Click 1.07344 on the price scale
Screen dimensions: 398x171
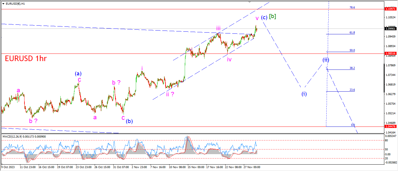390,75
